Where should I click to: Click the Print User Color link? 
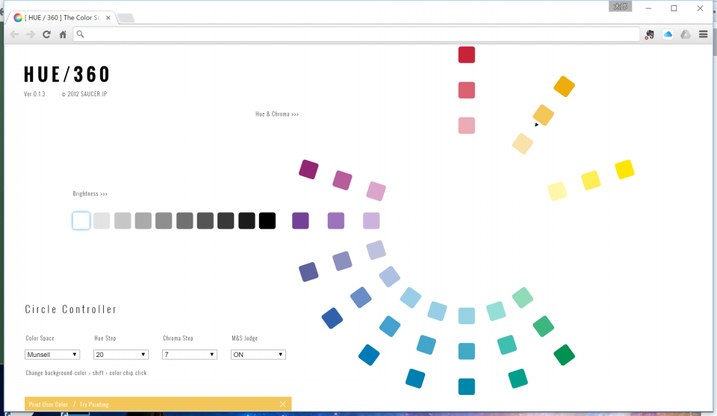(x=48, y=405)
